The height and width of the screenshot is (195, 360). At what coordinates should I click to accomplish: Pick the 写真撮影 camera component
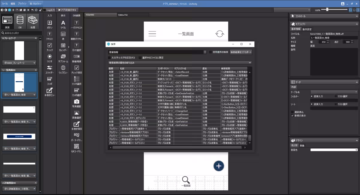76,103
